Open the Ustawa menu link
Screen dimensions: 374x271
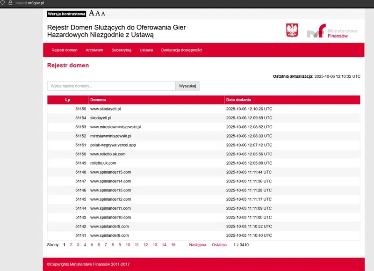pyautogui.click(x=146, y=50)
